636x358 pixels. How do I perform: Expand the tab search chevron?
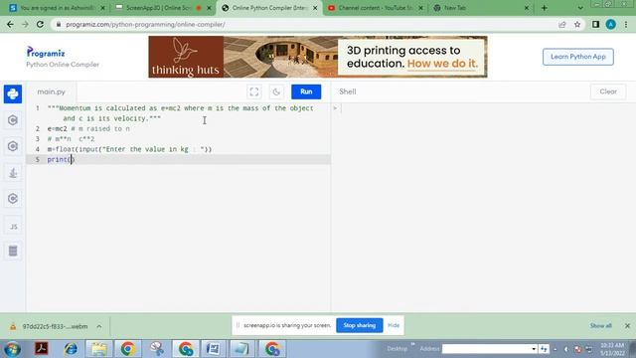(580, 8)
